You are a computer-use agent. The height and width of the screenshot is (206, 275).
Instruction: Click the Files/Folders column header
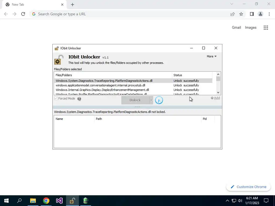(x=113, y=75)
